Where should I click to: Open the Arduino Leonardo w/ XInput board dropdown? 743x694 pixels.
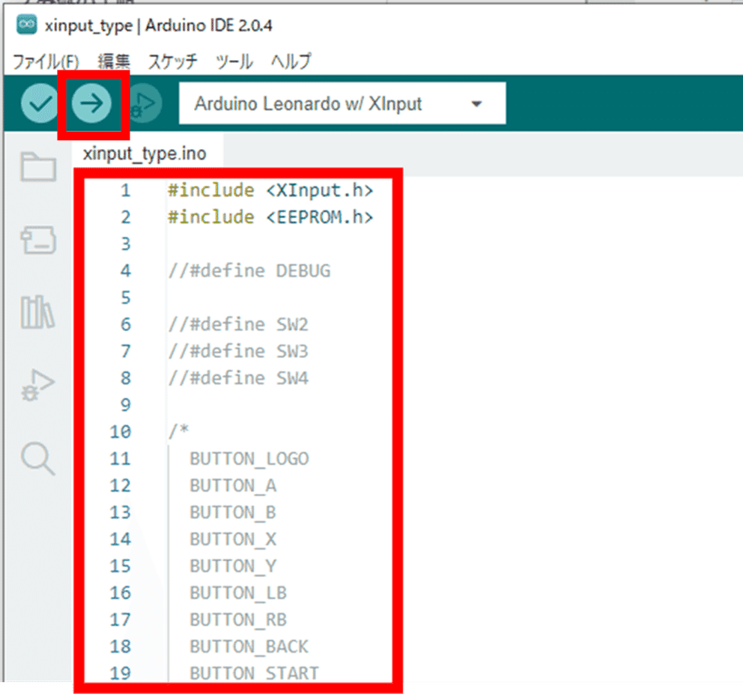tap(342, 103)
